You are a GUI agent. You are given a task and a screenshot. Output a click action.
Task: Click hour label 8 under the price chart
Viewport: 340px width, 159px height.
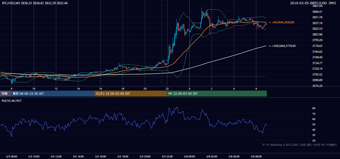click(x=11, y=89)
